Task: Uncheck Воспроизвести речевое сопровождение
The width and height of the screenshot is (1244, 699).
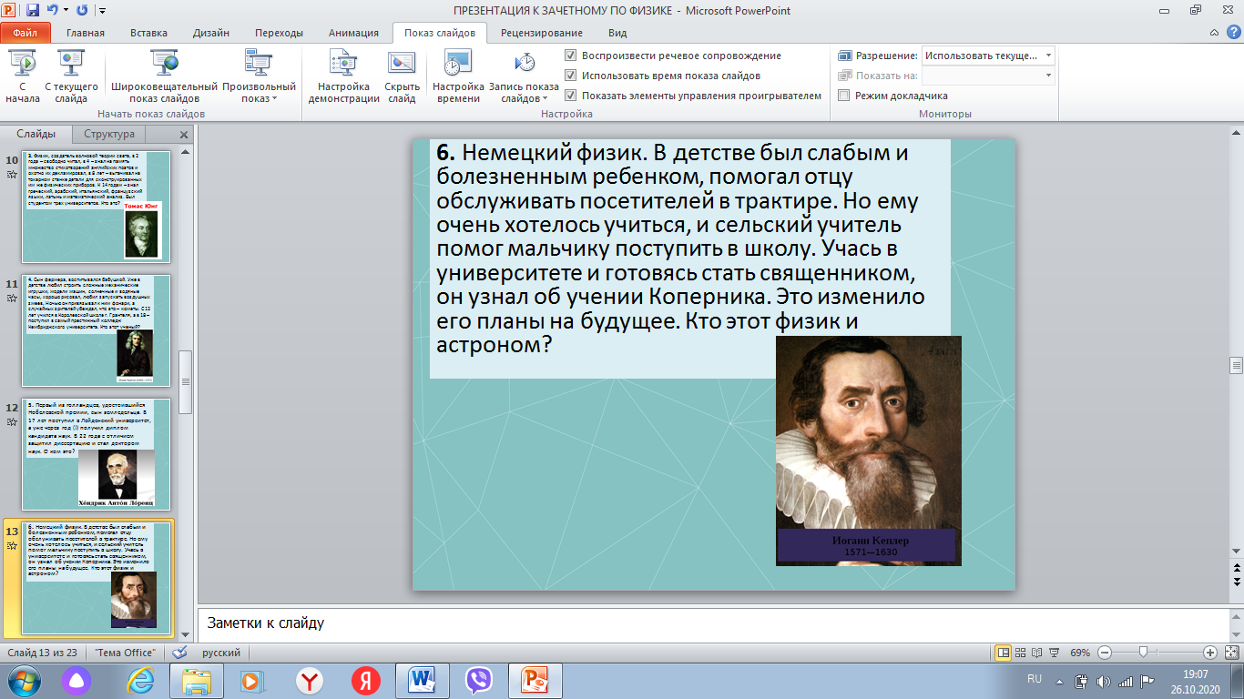Action: point(570,56)
